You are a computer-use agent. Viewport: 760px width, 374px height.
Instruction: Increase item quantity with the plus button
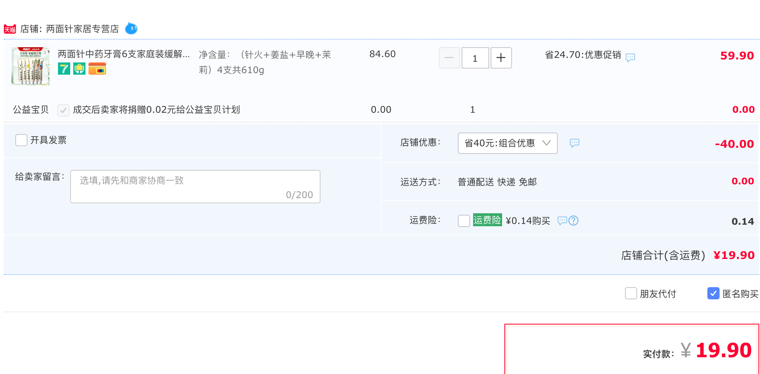(501, 58)
